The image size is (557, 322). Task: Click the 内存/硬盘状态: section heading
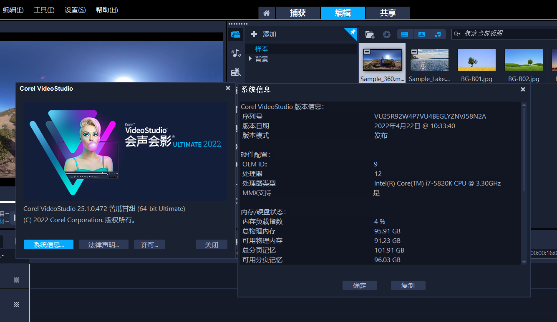pos(263,212)
